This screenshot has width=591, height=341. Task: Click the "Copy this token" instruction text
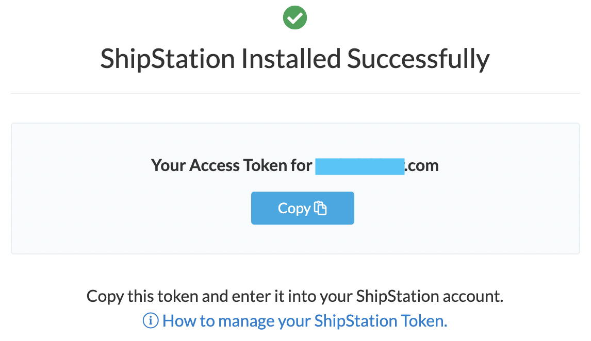pos(295,296)
